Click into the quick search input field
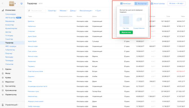Image resolution: width=189 pixels, height=108 pixels. (36, 11)
